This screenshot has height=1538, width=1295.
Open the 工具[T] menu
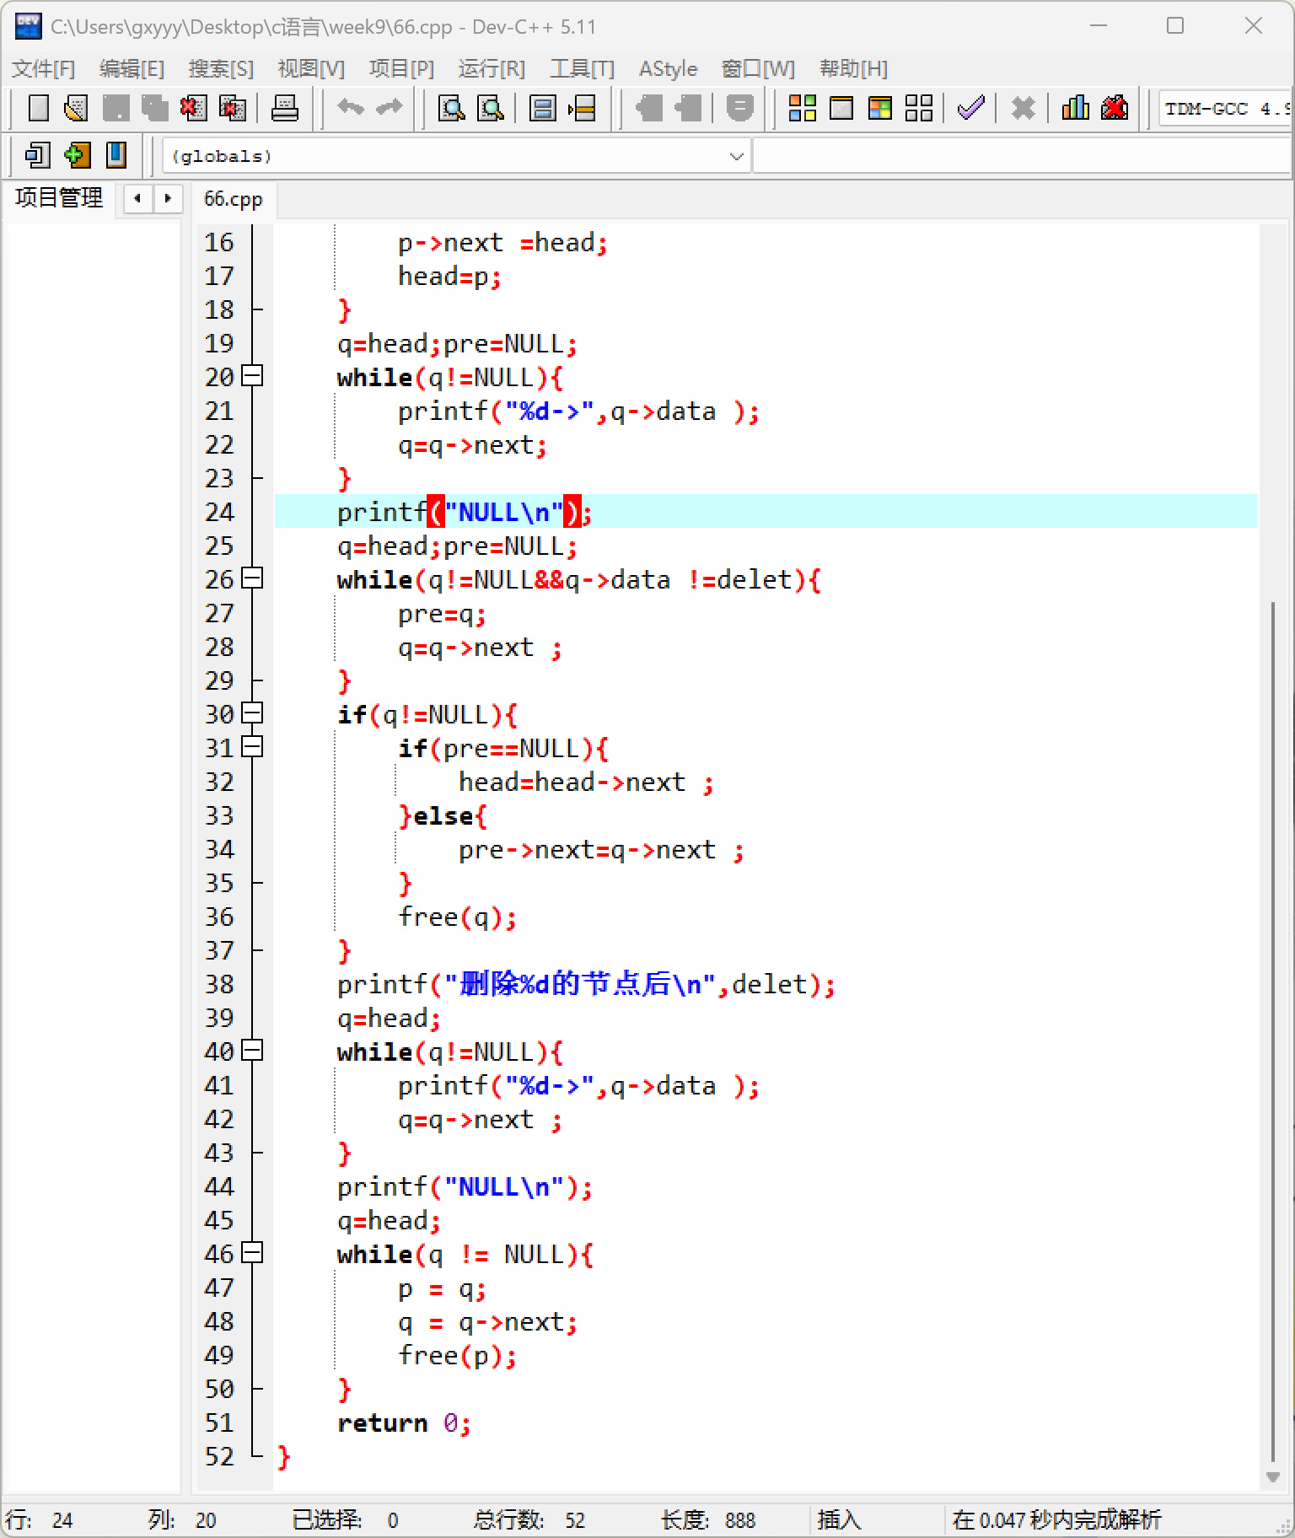[582, 69]
